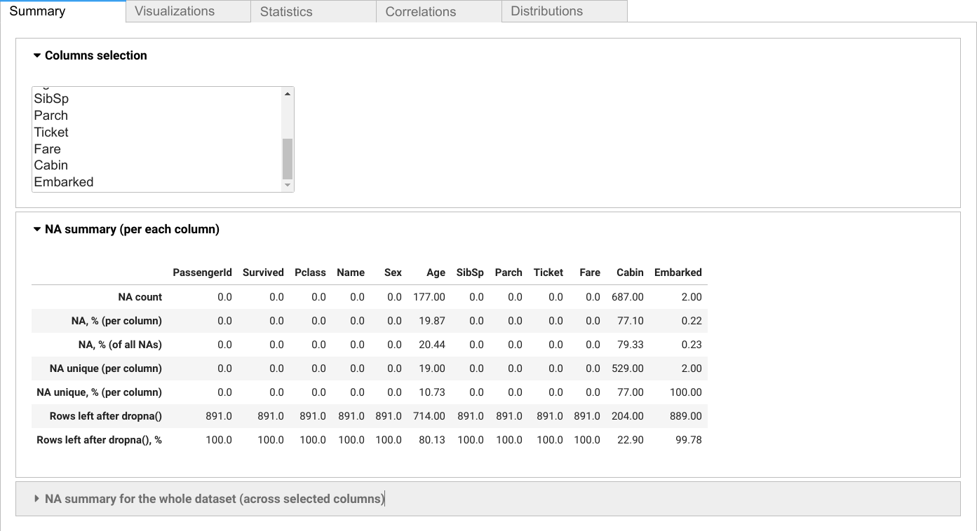Viewport: 977px width, 531px height.
Task: Click the Pclass column header
Action: point(310,273)
